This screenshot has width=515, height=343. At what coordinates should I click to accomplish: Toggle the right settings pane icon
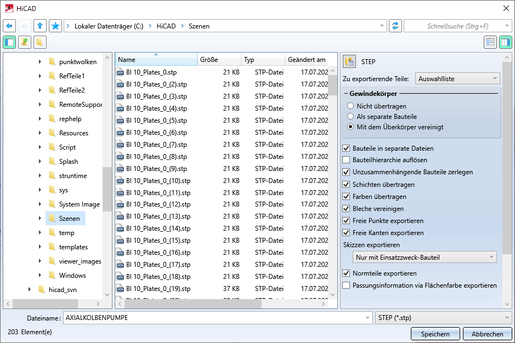505,42
